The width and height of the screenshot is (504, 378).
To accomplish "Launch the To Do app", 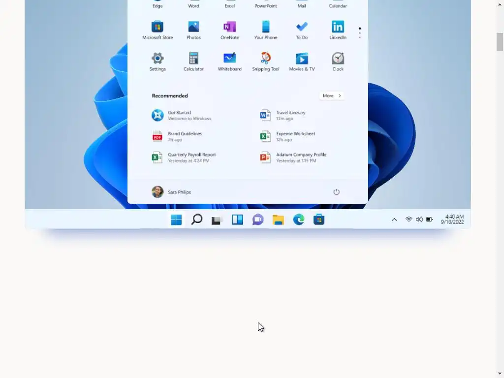I will pos(302,30).
